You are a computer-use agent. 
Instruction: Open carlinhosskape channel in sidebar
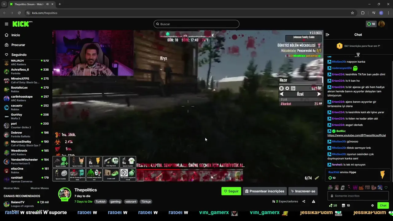pos(26,99)
